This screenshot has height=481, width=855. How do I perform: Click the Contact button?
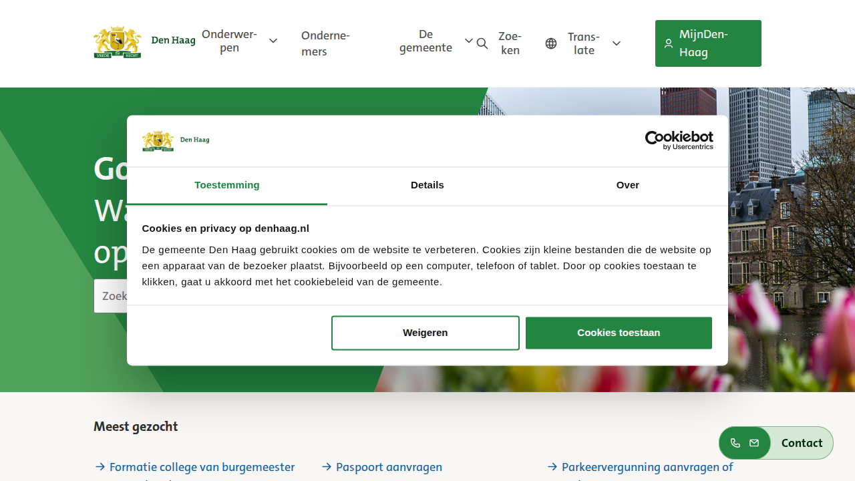pyautogui.click(x=802, y=443)
